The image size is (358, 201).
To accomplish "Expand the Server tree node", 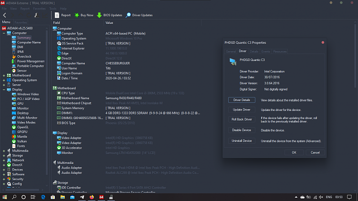I will (x=4, y=85).
